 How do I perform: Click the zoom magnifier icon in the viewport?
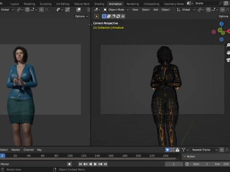(x=228, y=45)
